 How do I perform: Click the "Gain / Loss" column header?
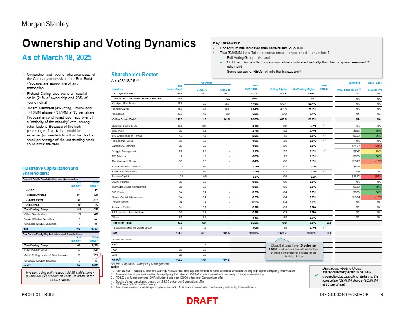[375, 83]
